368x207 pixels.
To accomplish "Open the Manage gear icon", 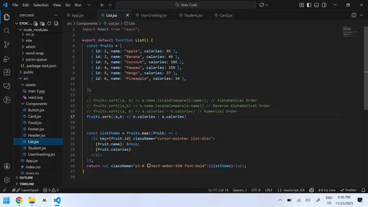I will [x=7, y=180].
